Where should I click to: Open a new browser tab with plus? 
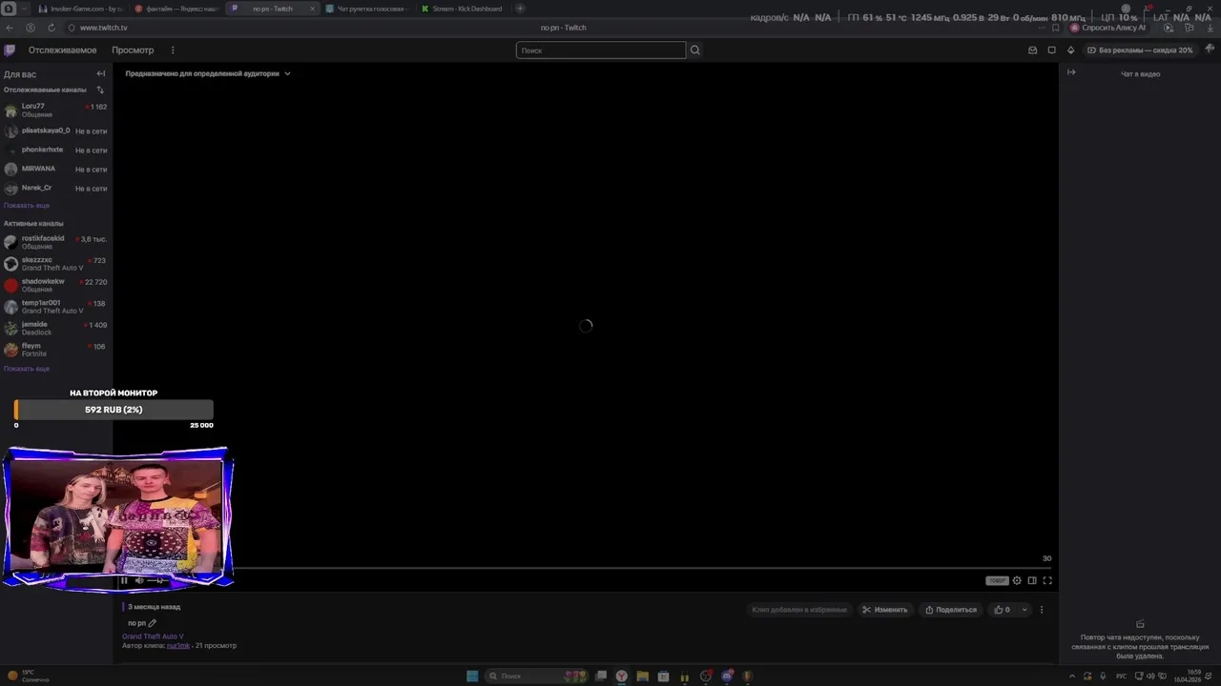pyautogui.click(x=520, y=9)
